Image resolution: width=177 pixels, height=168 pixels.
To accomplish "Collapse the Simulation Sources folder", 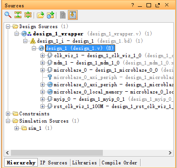I will coord(8,121).
